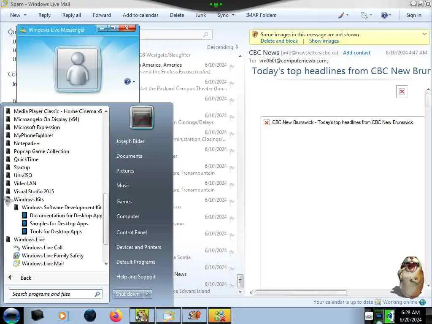Click Sign in on Mail toolbar
Viewport: 432px width, 324px height.
413,15
